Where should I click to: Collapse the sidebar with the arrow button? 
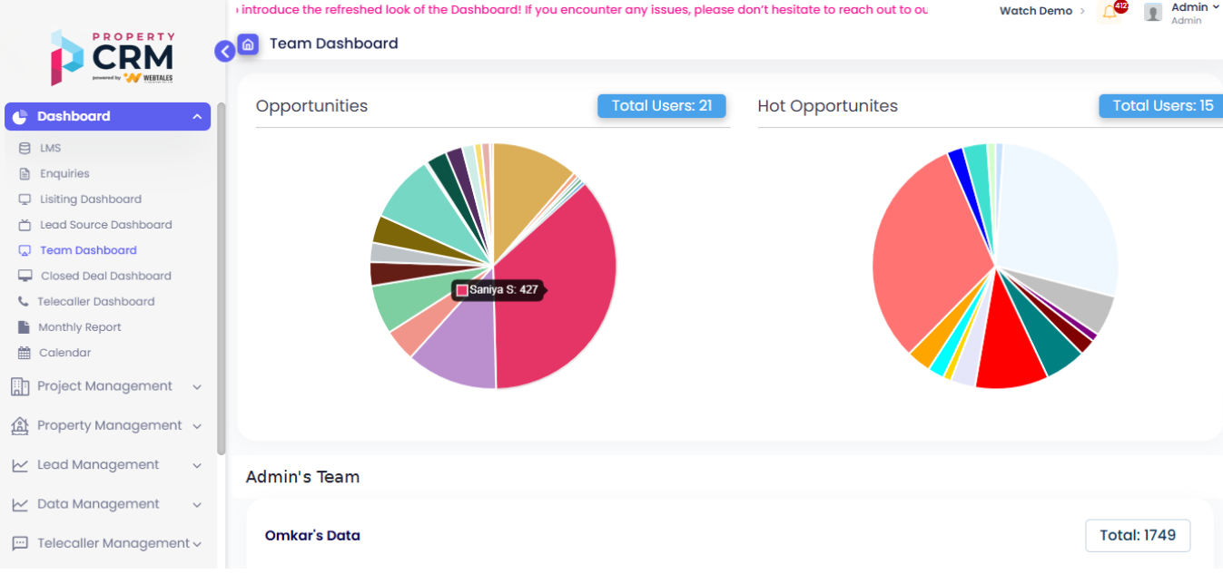point(224,52)
